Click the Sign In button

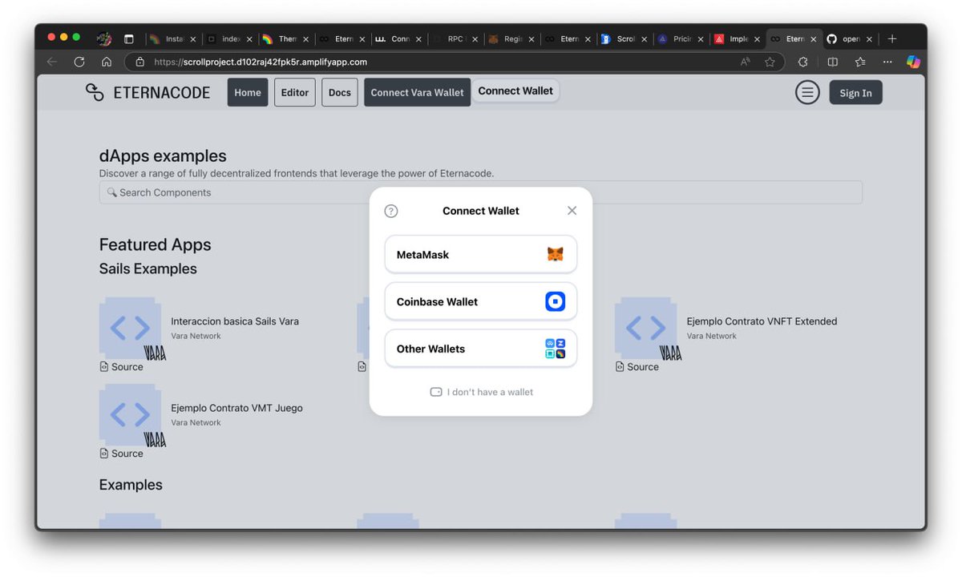pyautogui.click(x=855, y=92)
